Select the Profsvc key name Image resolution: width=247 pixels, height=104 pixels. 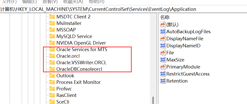pyautogui.click(x=64, y=89)
